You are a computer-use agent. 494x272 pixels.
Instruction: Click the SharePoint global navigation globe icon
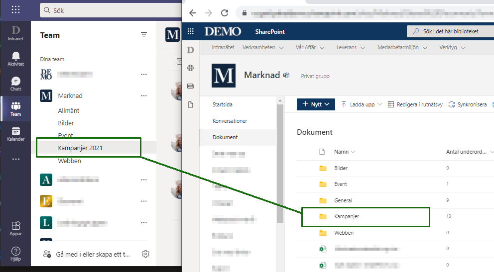pos(190,68)
